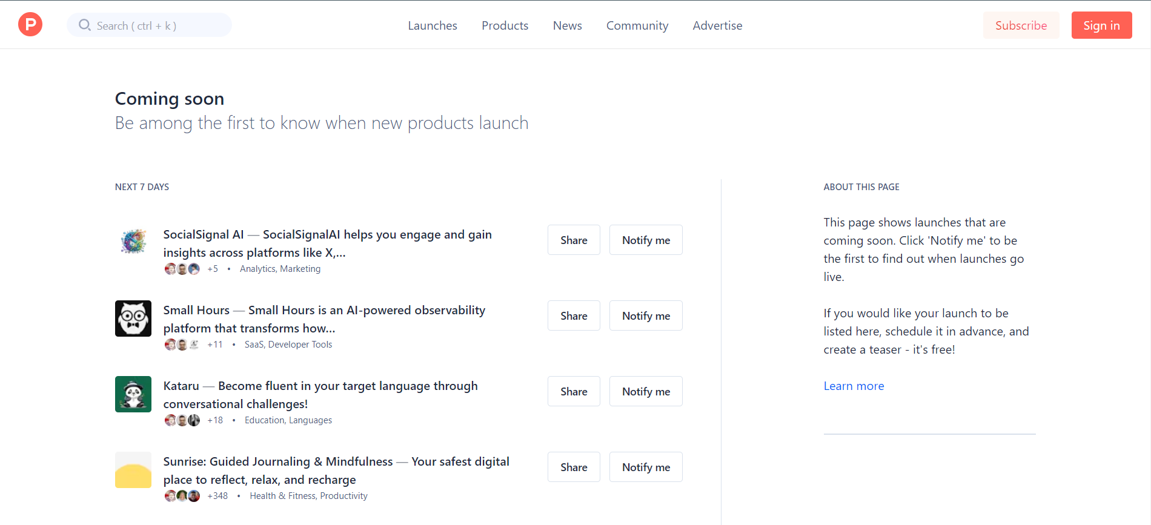
Task: Click the Kataru follower avatars
Action: [x=182, y=420]
